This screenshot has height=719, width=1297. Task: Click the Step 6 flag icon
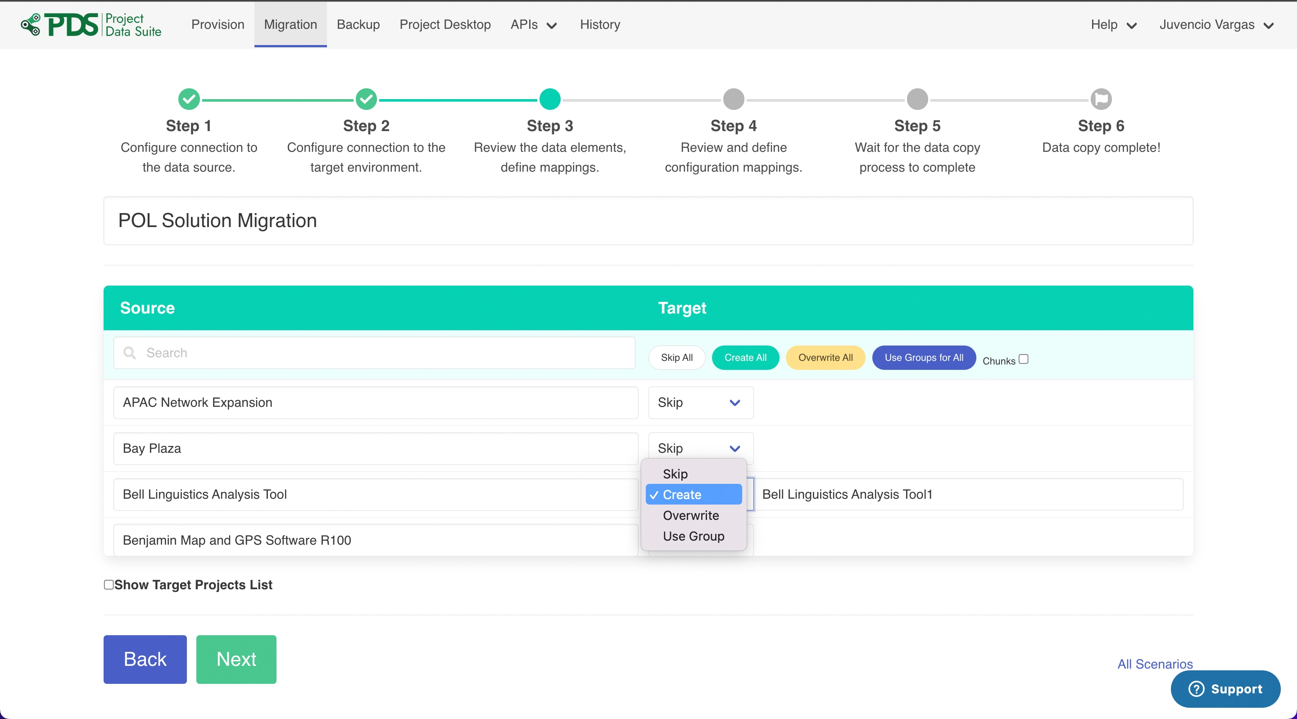click(x=1101, y=99)
